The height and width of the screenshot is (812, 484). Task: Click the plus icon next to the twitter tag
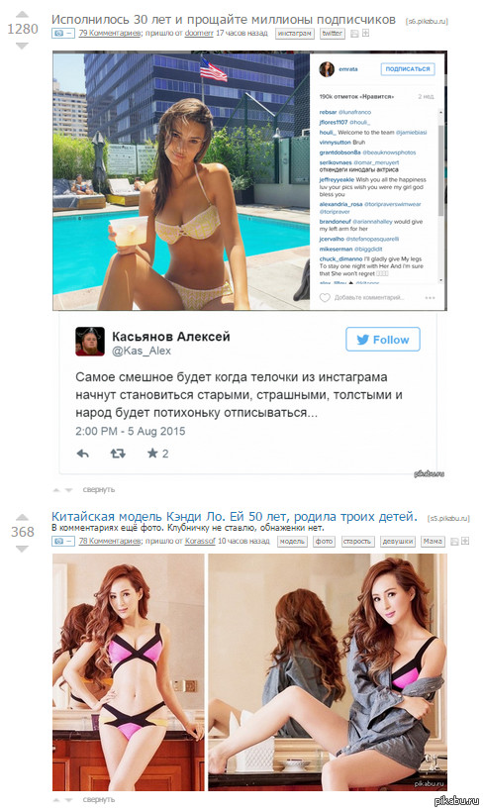coord(365,33)
